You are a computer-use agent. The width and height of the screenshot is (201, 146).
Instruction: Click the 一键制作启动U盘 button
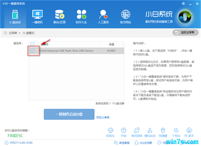click(x=69, y=114)
